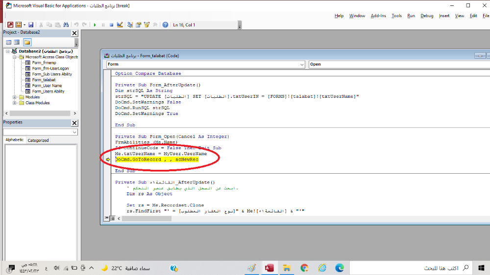Click the Reset stop icon
The image size is (490, 275).
point(111,24)
